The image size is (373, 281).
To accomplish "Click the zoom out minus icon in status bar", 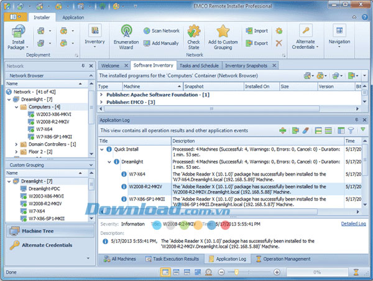I will (x=221, y=272).
